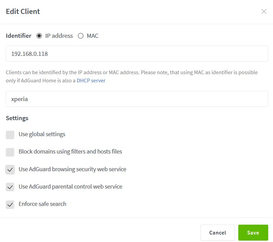
Task: Enable the Use global settings checkbox
Action: pyautogui.click(x=10, y=135)
